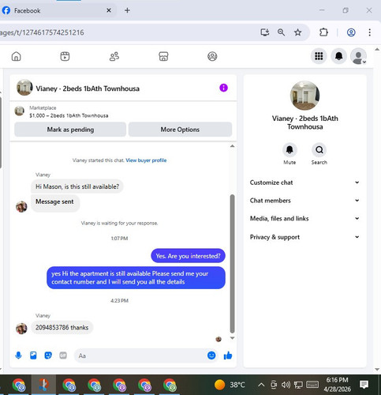Click the apartment still available reply message

(136, 278)
